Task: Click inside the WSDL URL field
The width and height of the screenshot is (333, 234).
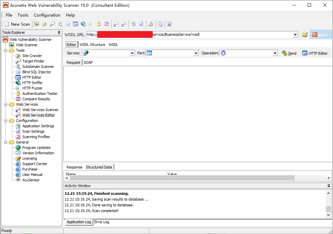Action: [189, 35]
